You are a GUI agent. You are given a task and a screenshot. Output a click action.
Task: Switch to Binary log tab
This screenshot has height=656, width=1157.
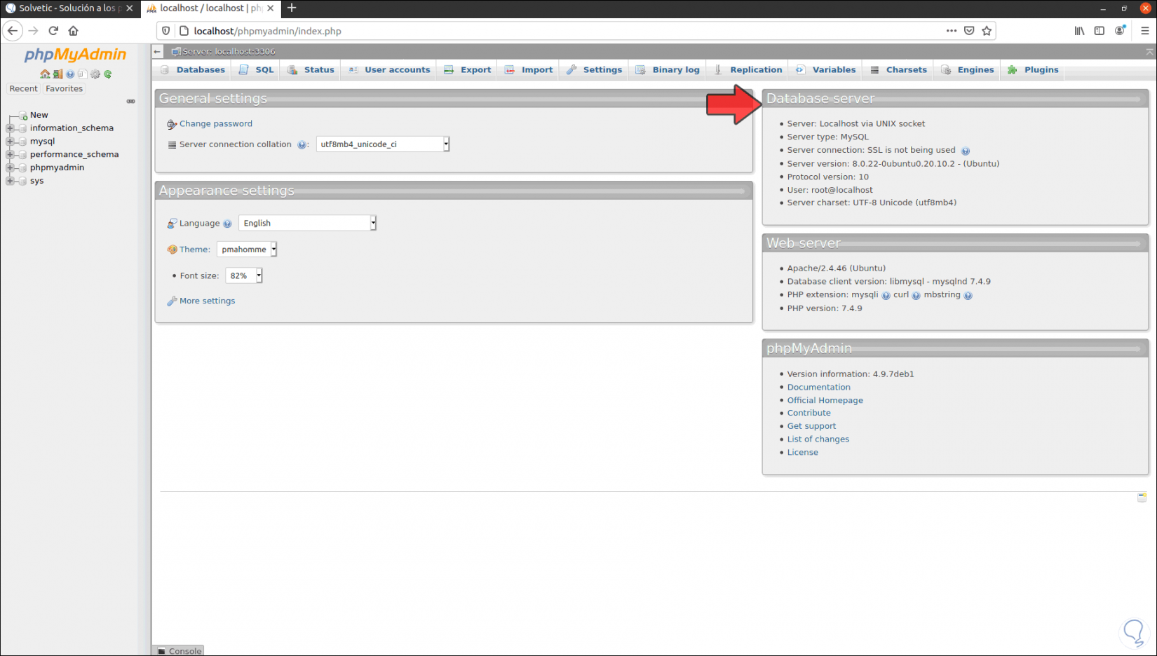(x=668, y=70)
